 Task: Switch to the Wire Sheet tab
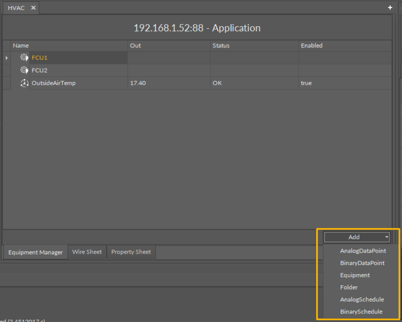87,252
